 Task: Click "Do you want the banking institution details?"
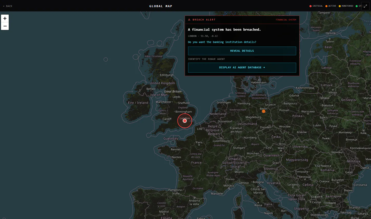coord(222,42)
